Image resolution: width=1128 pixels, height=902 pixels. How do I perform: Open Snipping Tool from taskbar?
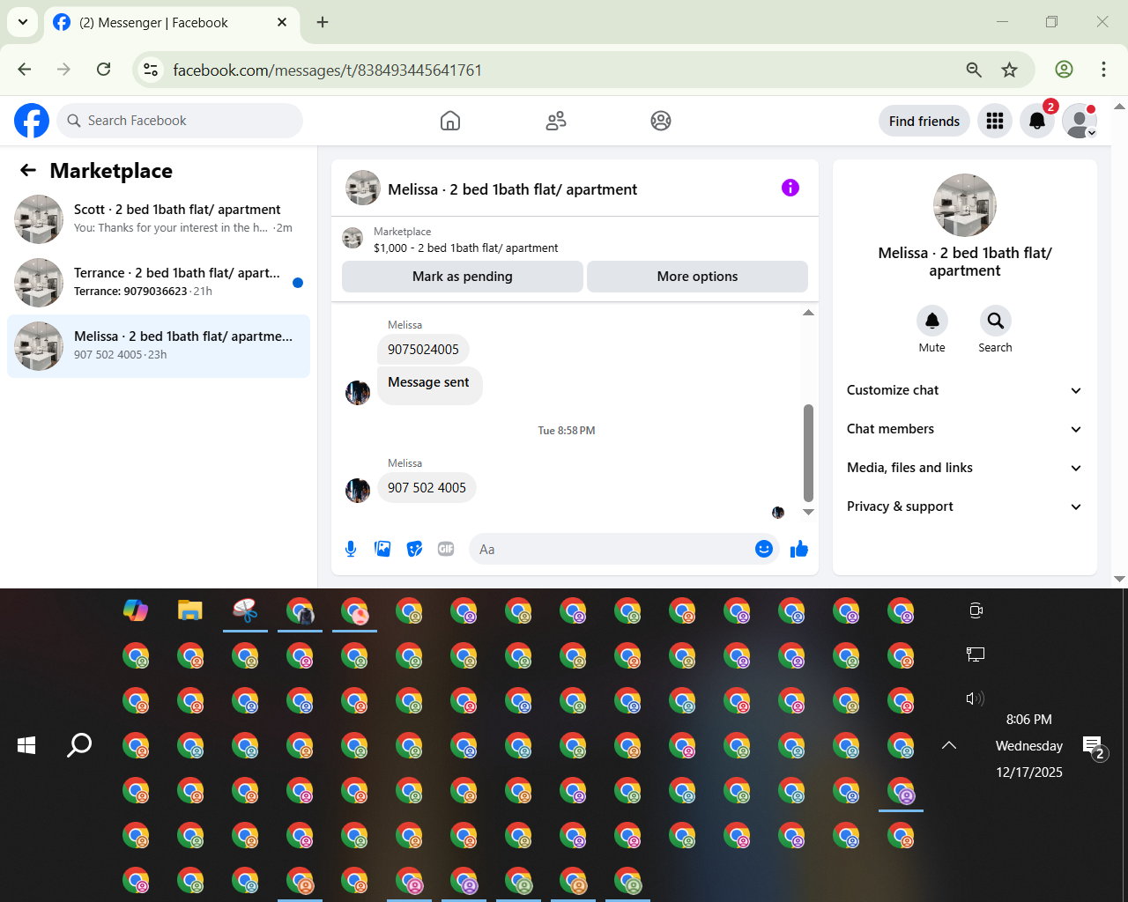point(245,610)
